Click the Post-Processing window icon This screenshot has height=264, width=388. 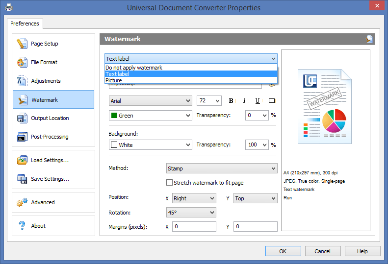click(x=22, y=137)
